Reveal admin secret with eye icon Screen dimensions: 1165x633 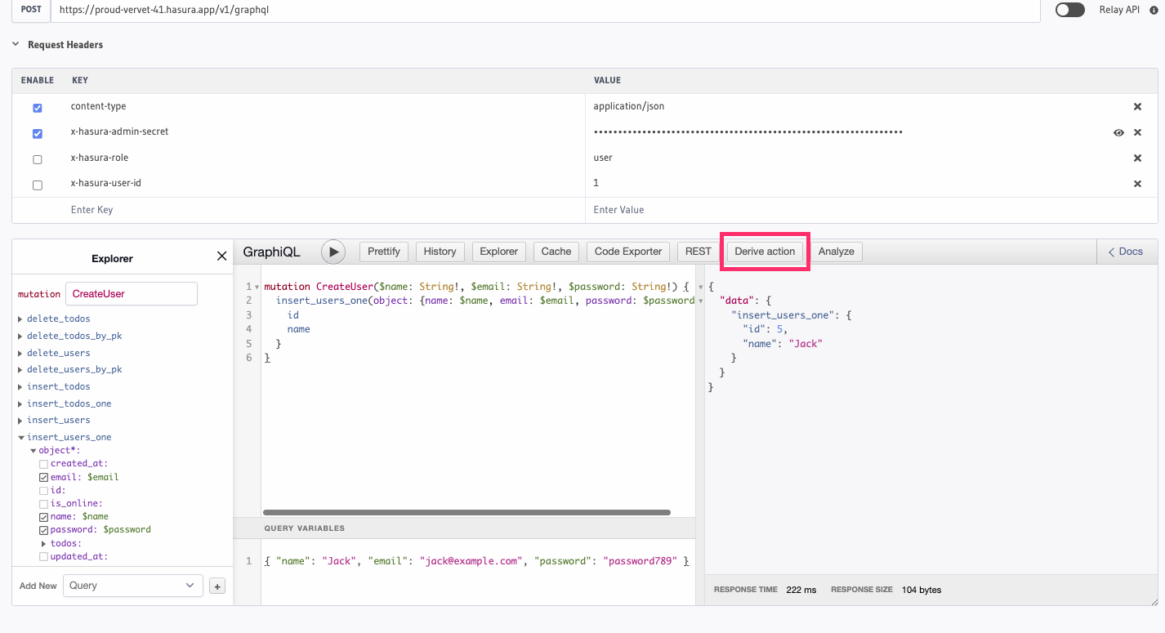click(1118, 133)
